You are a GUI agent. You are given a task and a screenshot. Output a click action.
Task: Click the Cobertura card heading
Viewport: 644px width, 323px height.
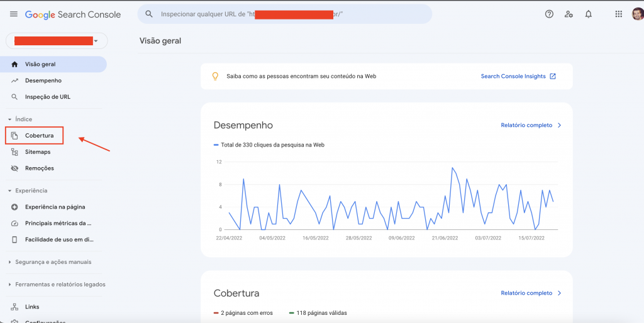tap(236, 293)
